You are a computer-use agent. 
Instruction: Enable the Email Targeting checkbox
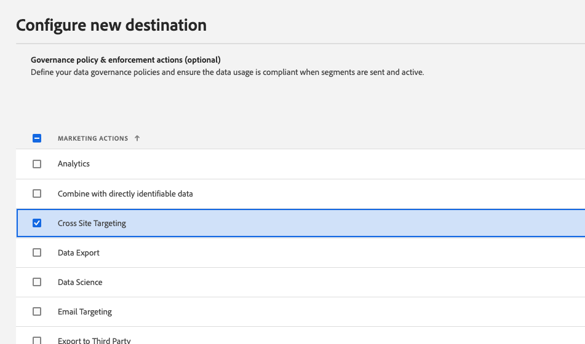(x=37, y=311)
